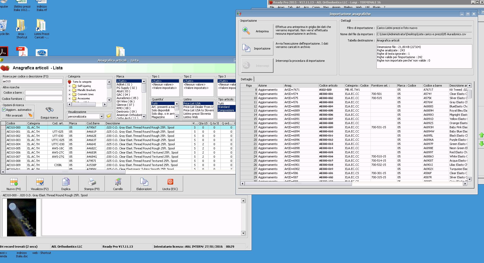Toggle the Aggiorn. automatico checkbox
The image size is (484, 263).
[x=4, y=110]
